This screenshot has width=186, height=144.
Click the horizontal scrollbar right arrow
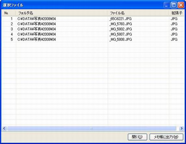point(181,128)
